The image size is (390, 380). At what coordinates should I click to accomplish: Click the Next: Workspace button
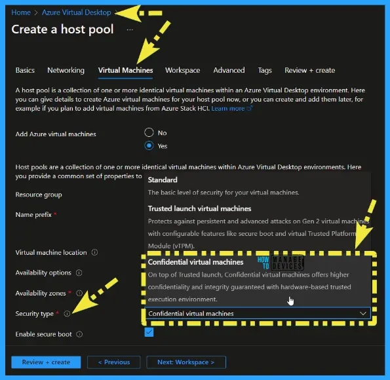click(x=186, y=362)
